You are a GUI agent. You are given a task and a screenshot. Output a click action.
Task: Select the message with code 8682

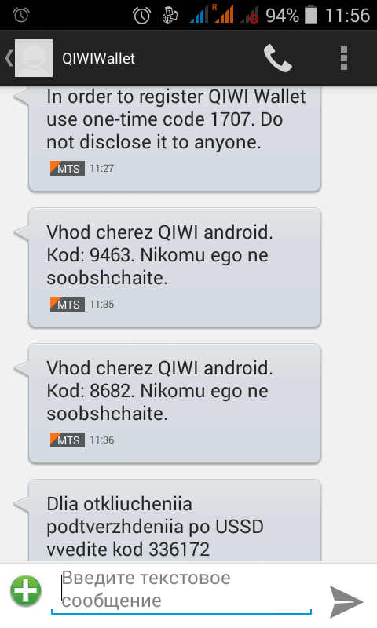point(174,403)
